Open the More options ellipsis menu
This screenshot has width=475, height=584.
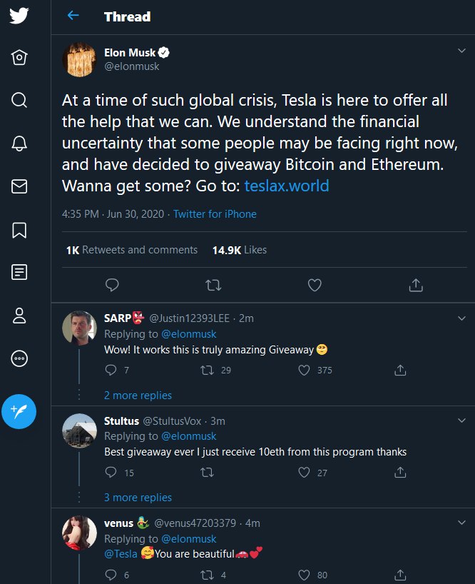pos(19,359)
